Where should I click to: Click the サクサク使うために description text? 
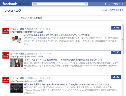pos(71,90)
